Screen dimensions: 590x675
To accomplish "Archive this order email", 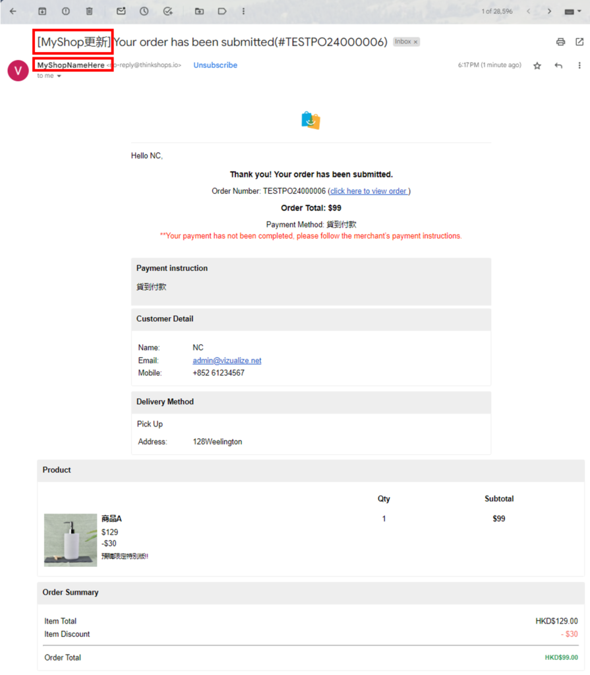I will (42, 11).
